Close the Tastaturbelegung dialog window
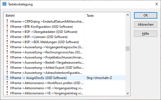Screen dimensions: 161x100 pyautogui.click(x=157, y=4)
